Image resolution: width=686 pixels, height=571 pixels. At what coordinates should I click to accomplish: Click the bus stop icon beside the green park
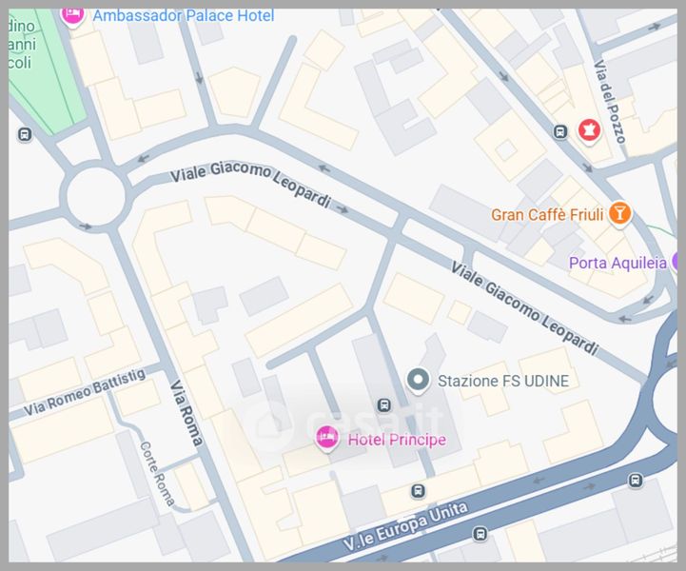(25, 134)
